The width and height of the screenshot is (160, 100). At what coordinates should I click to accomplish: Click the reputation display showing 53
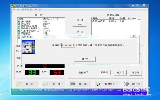[x=57, y=72]
